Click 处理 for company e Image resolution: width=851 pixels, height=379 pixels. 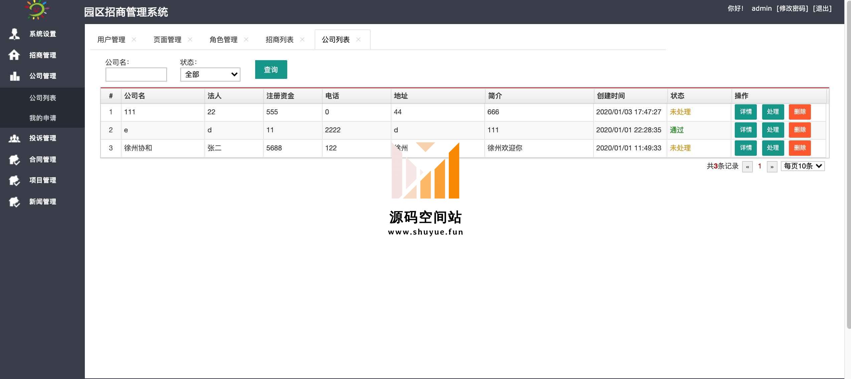(x=773, y=130)
